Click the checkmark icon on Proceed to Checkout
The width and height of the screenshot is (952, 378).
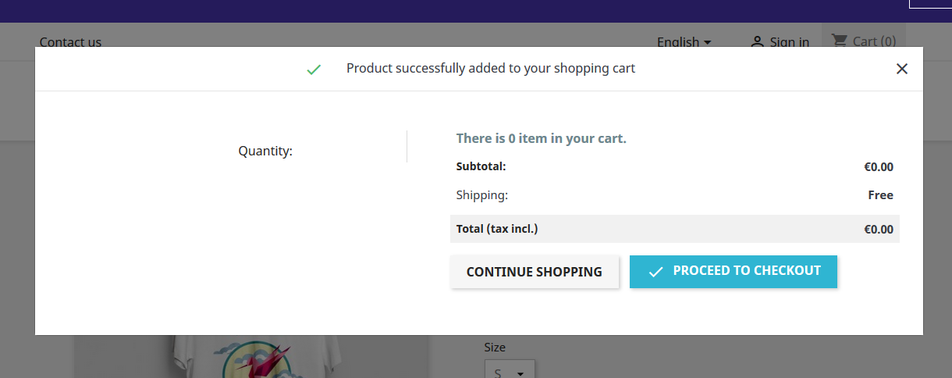pyautogui.click(x=655, y=272)
